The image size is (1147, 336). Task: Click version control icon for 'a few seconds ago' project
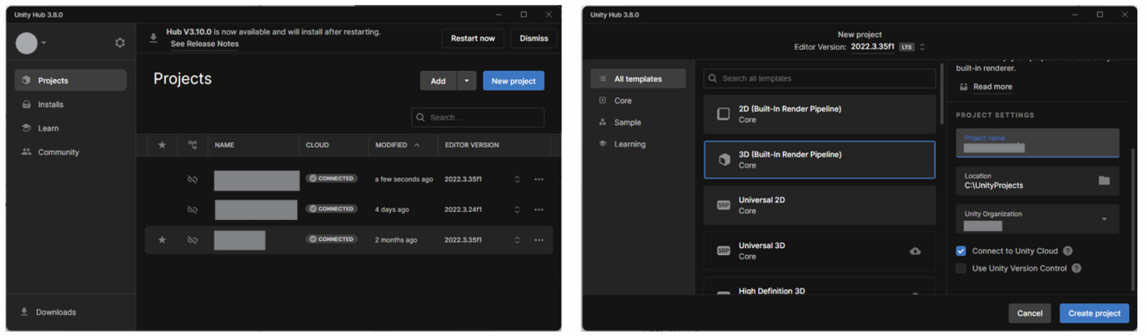click(x=193, y=180)
